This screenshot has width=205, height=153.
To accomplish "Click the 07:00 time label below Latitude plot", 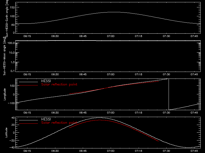I will click(111, 151).
